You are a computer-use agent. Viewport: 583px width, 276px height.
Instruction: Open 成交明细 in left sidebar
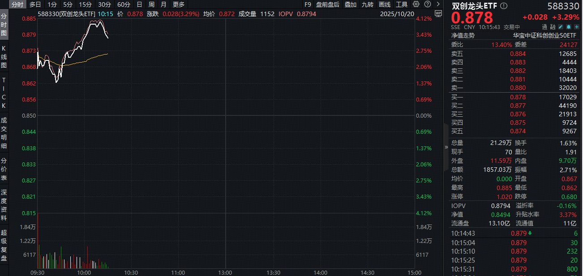point(4,133)
